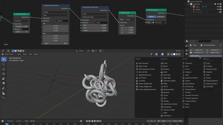Click Toggle Stack button
223x125 pixels.
point(214,52)
